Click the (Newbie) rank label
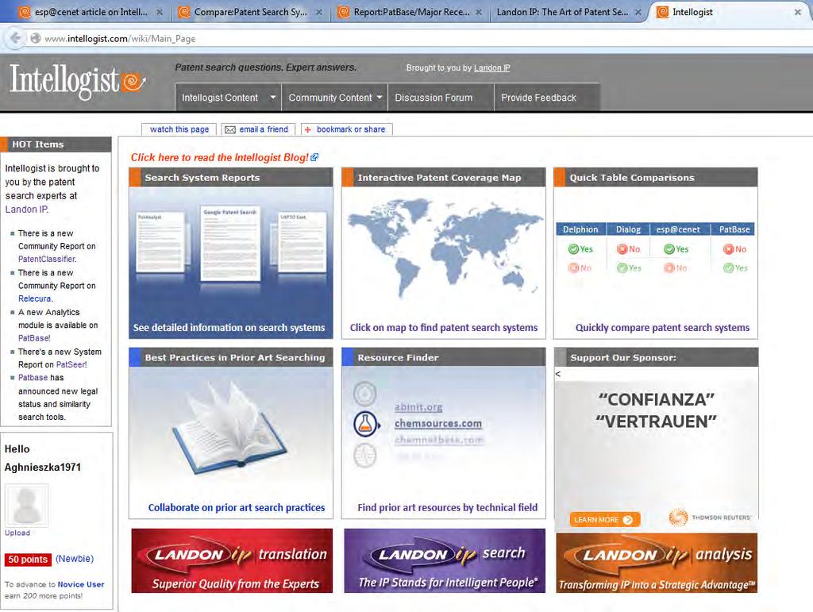813x612 pixels. tap(75, 559)
